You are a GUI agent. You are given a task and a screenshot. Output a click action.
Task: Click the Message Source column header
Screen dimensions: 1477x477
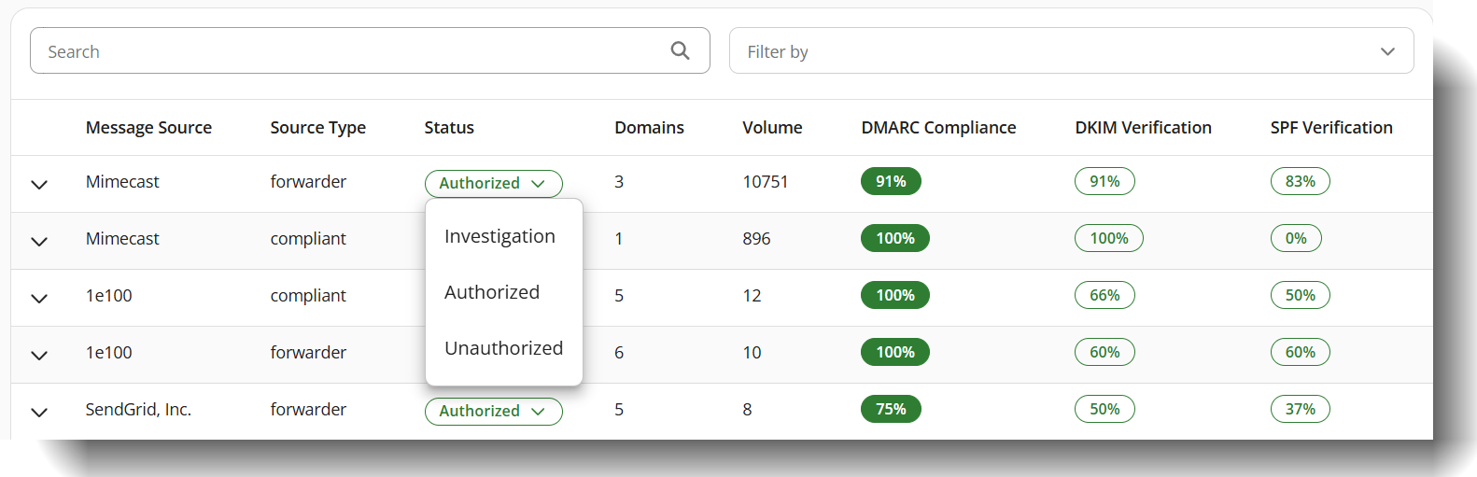[x=148, y=128]
